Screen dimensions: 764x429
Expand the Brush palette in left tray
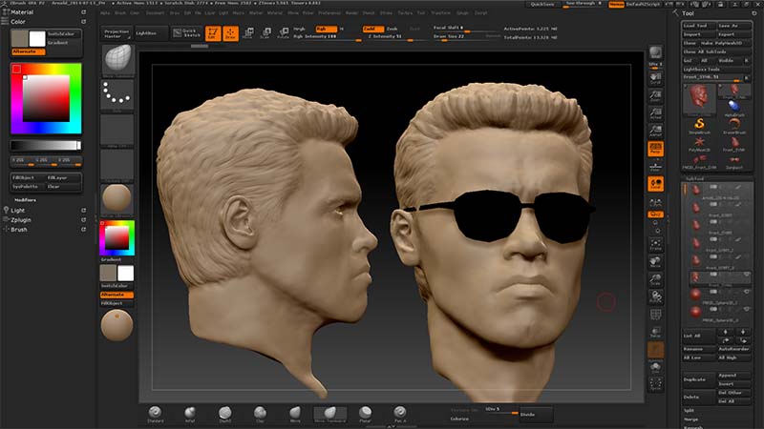(x=19, y=230)
